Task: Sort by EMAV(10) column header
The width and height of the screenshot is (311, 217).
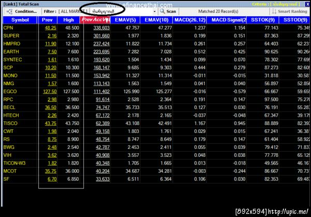Action: pyautogui.click(x=157, y=20)
